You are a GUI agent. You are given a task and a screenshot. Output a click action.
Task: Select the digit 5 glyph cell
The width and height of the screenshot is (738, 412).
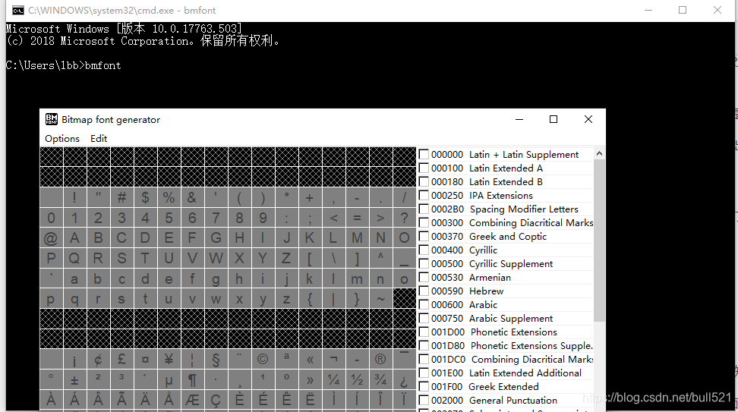[x=169, y=218]
